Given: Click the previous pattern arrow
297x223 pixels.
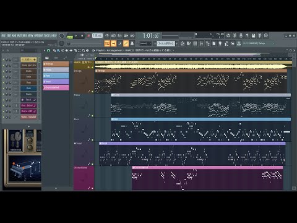Looking at the screenshot, I should click(x=155, y=43).
